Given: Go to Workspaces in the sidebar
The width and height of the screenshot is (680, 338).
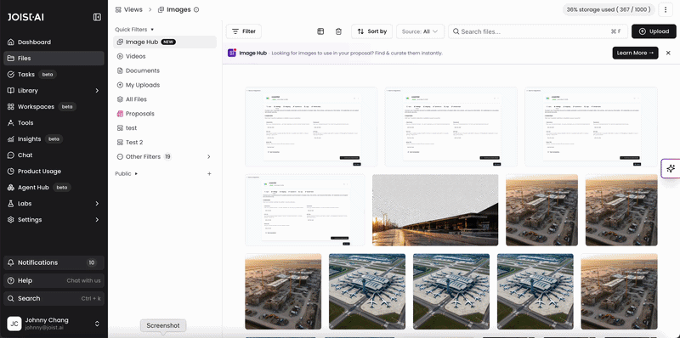Looking at the screenshot, I should 54,107.
